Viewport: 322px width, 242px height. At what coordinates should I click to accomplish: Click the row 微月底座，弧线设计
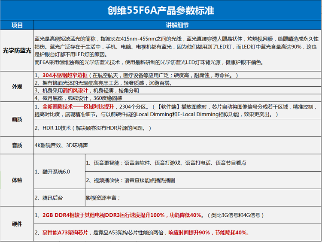click(177, 98)
